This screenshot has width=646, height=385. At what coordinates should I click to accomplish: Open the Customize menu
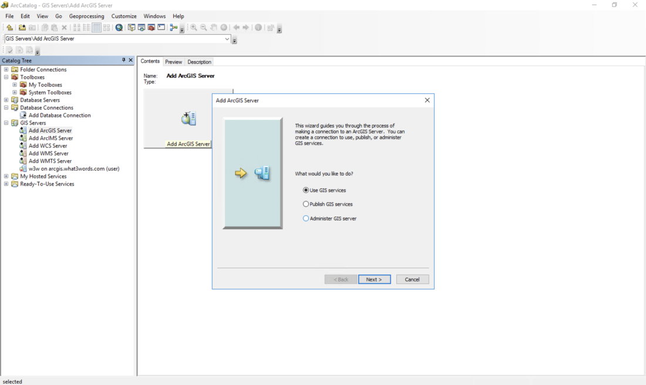tap(124, 16)
